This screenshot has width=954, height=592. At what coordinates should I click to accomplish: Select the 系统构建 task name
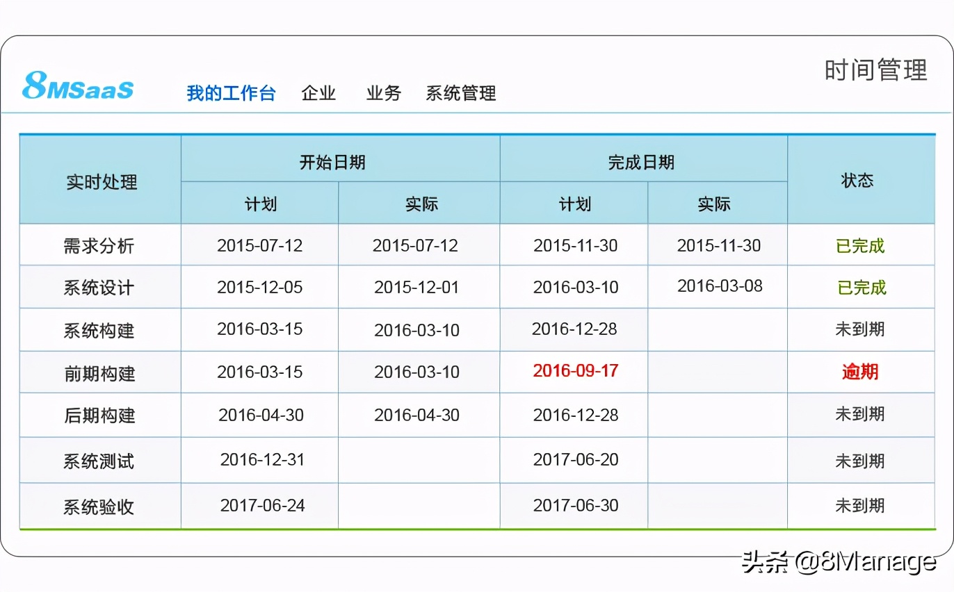[x=99, y=329]
